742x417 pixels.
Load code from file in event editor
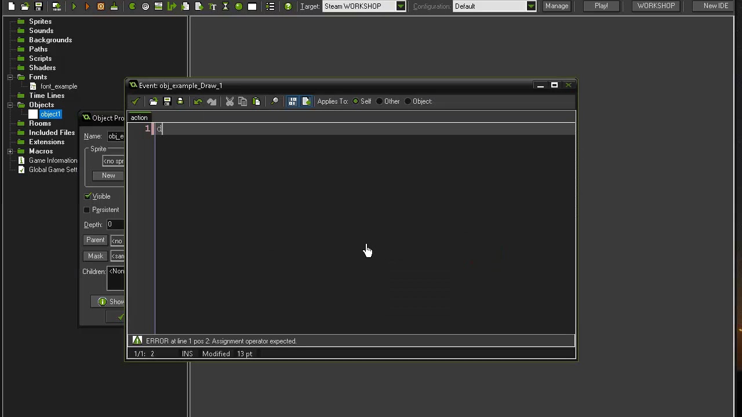pos(154,101)
